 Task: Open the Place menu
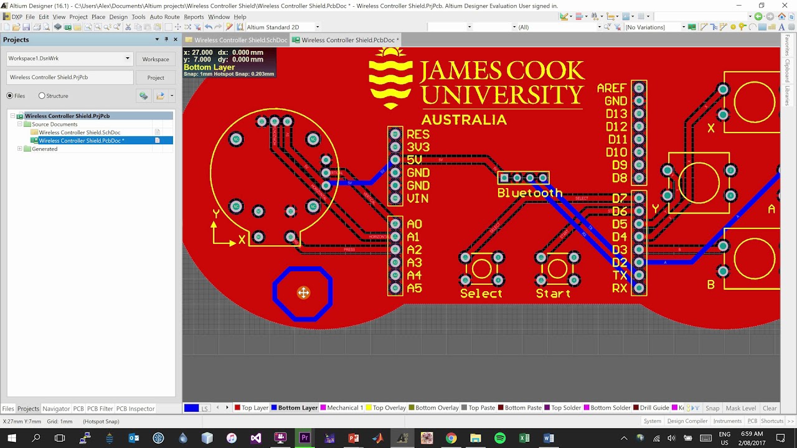pos(98,17)
